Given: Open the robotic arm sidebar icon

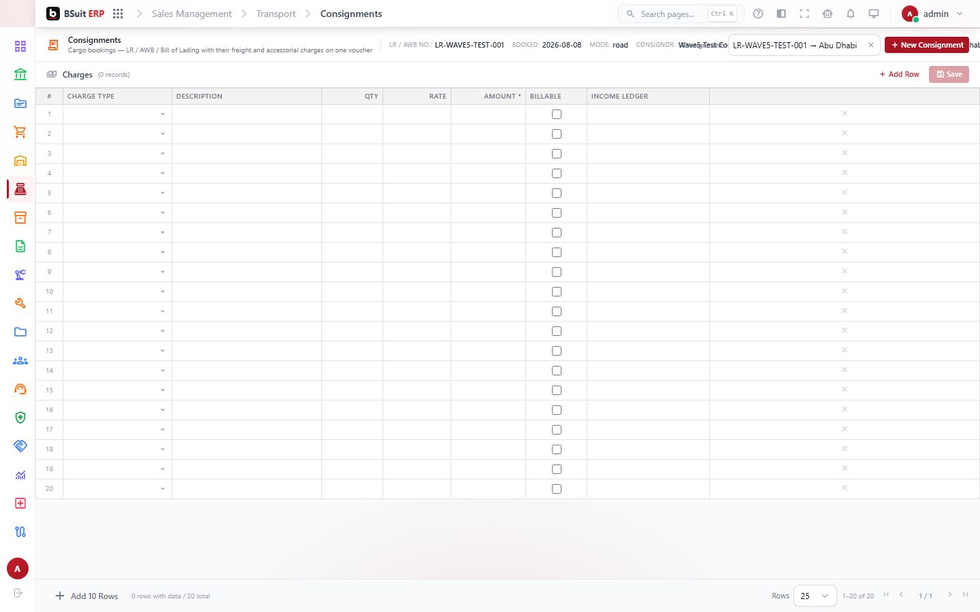Looking at the screenshot, I should tap(20, 275).
